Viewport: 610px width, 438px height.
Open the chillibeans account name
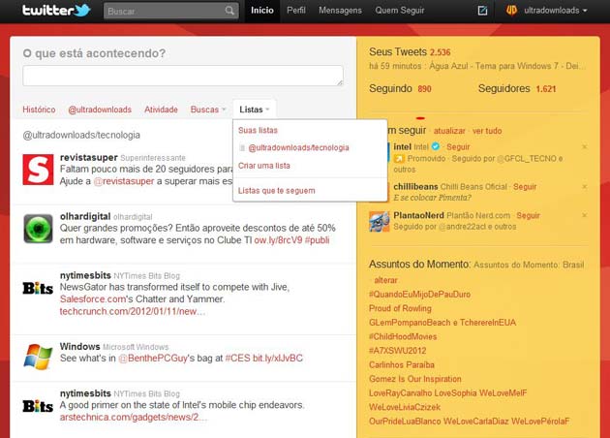[415, 186]
